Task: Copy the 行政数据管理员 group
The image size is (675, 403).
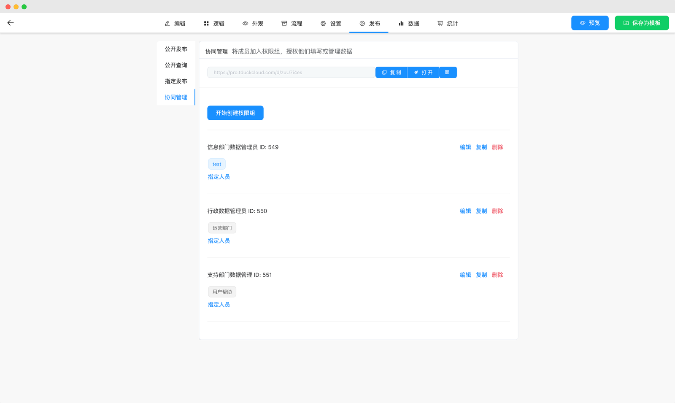Action: pyautogui.click(x=481, y=211)
